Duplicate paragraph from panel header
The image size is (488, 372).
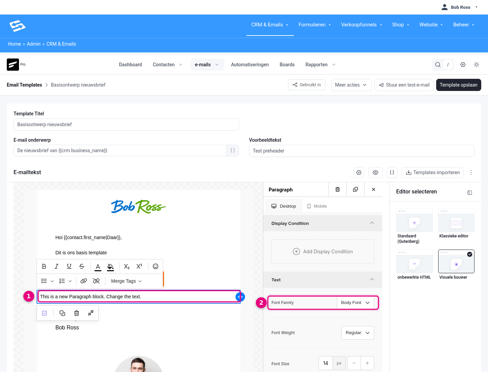(355, 189)
